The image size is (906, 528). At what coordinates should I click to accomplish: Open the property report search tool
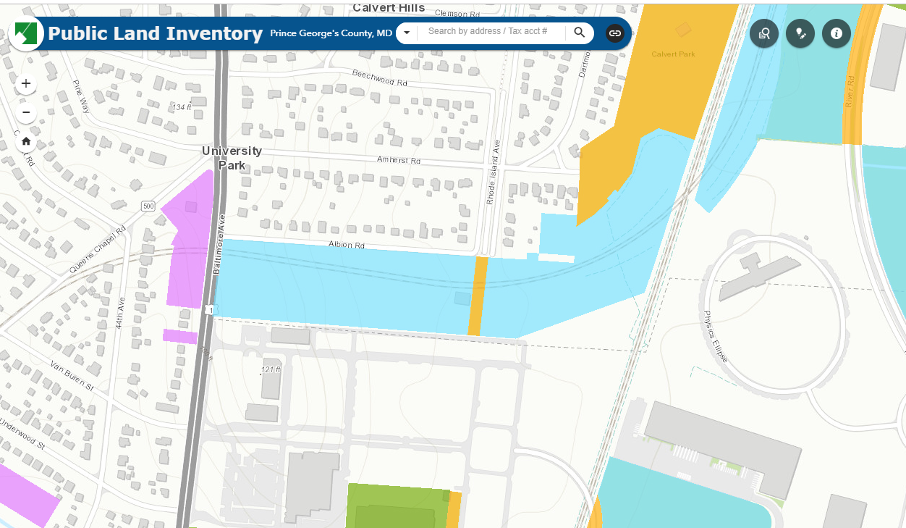763,33
